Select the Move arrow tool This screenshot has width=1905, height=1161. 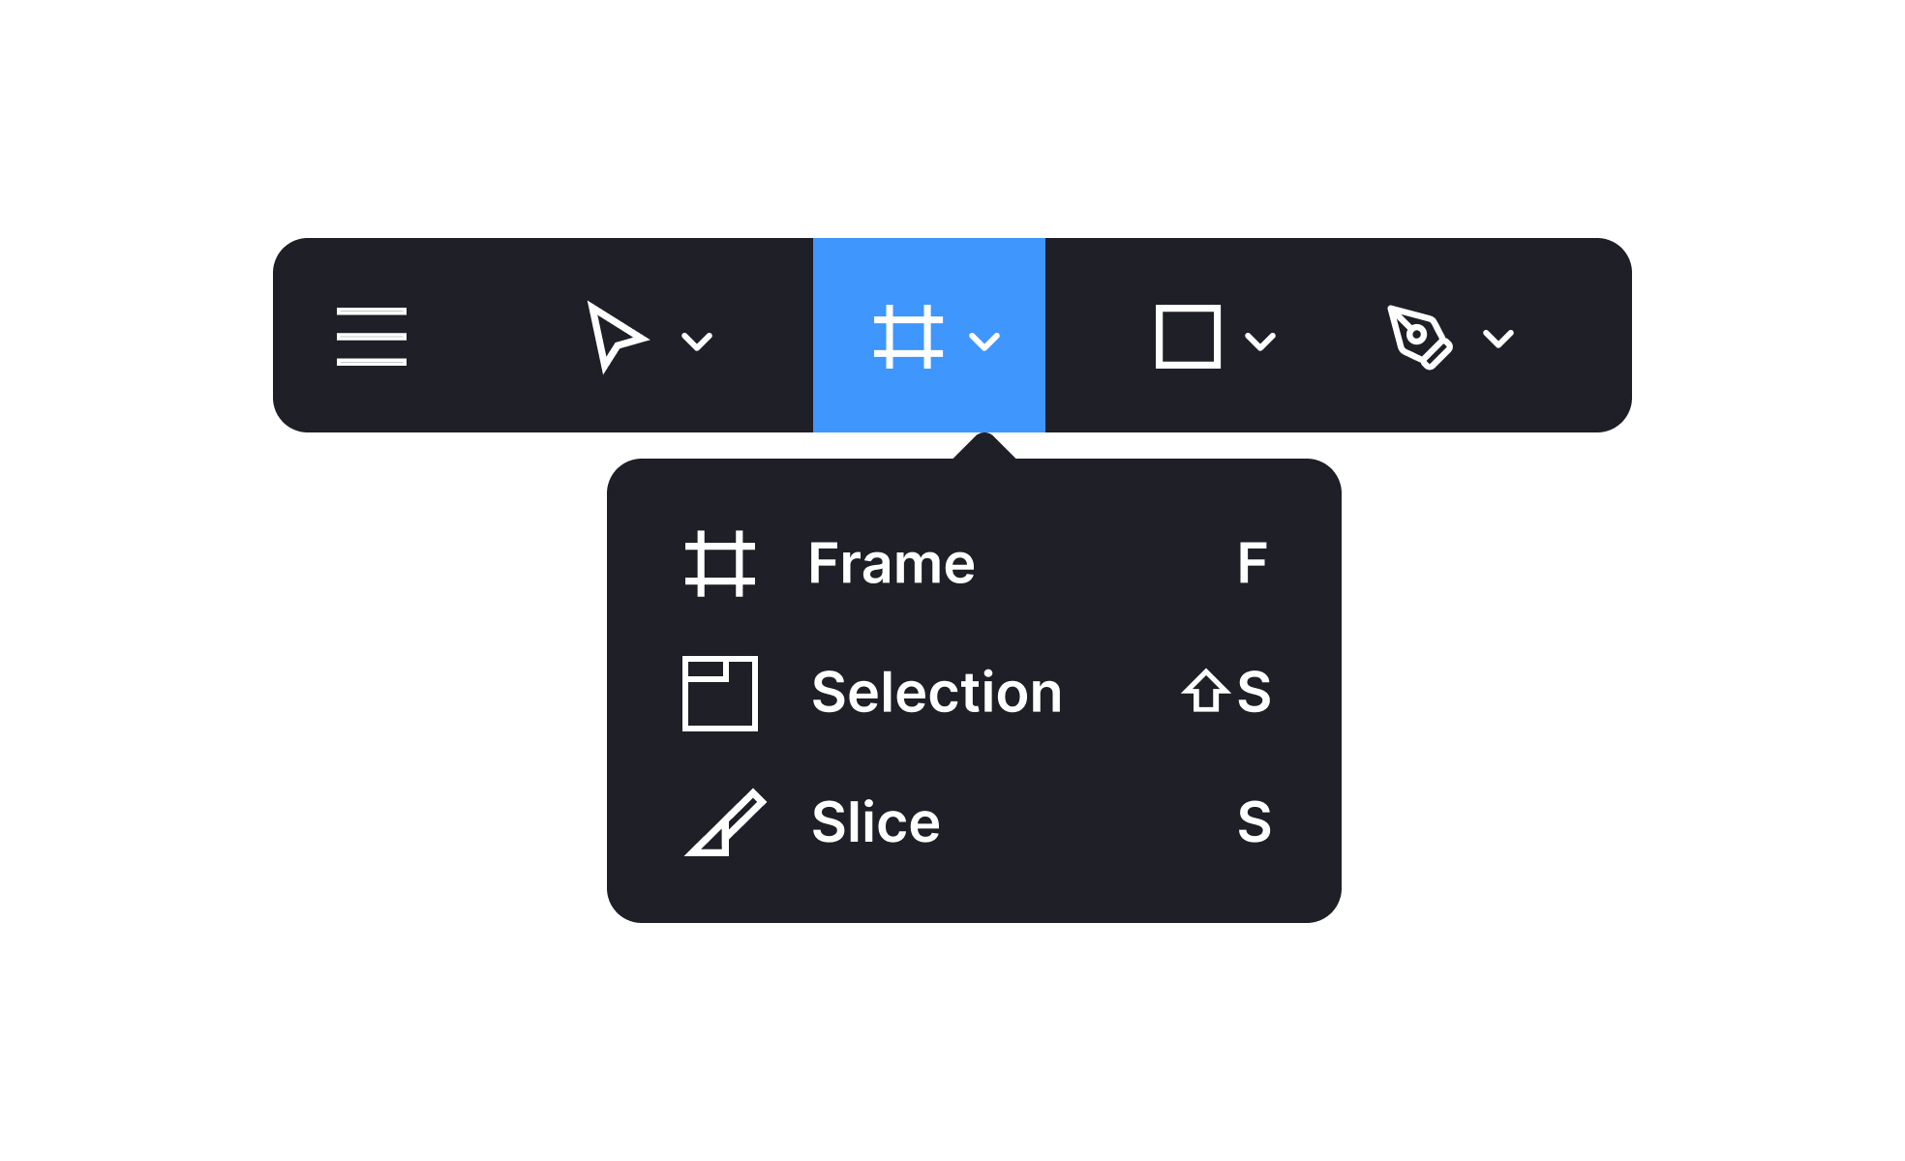point(616,337)
